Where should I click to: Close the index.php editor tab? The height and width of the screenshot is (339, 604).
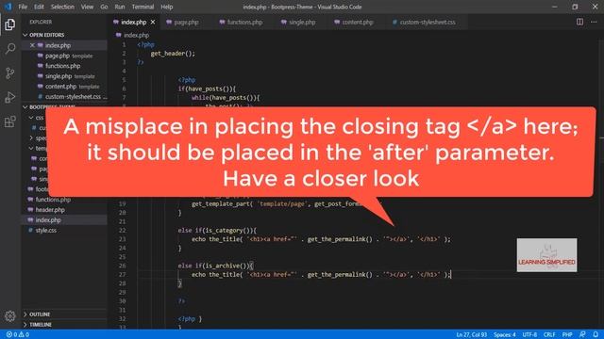[153, 23]
